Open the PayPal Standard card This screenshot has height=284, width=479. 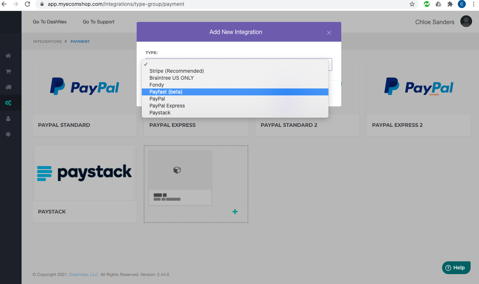pos(84,98)
